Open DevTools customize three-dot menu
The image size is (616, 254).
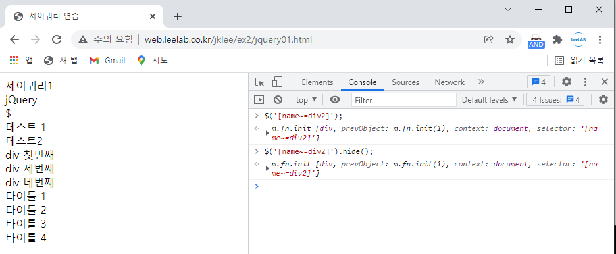tap(585, 82)
